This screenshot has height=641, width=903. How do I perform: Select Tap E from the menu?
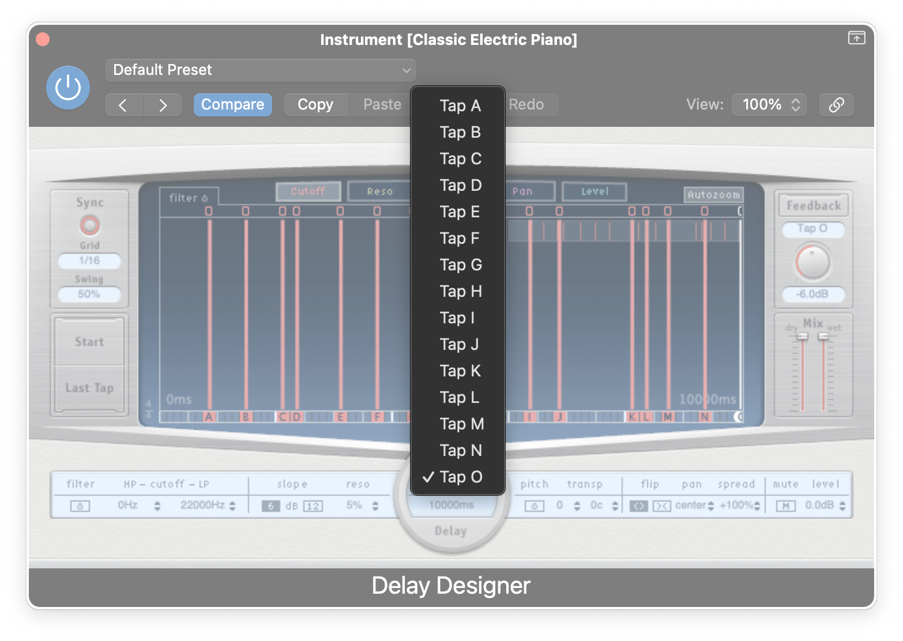(x=458, y=212)
